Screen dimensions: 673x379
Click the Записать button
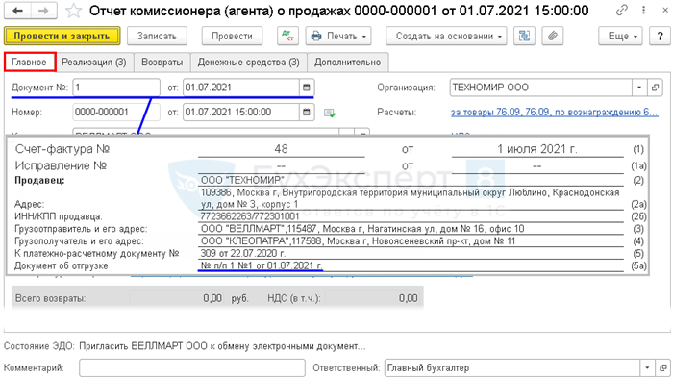coord(157,36)
